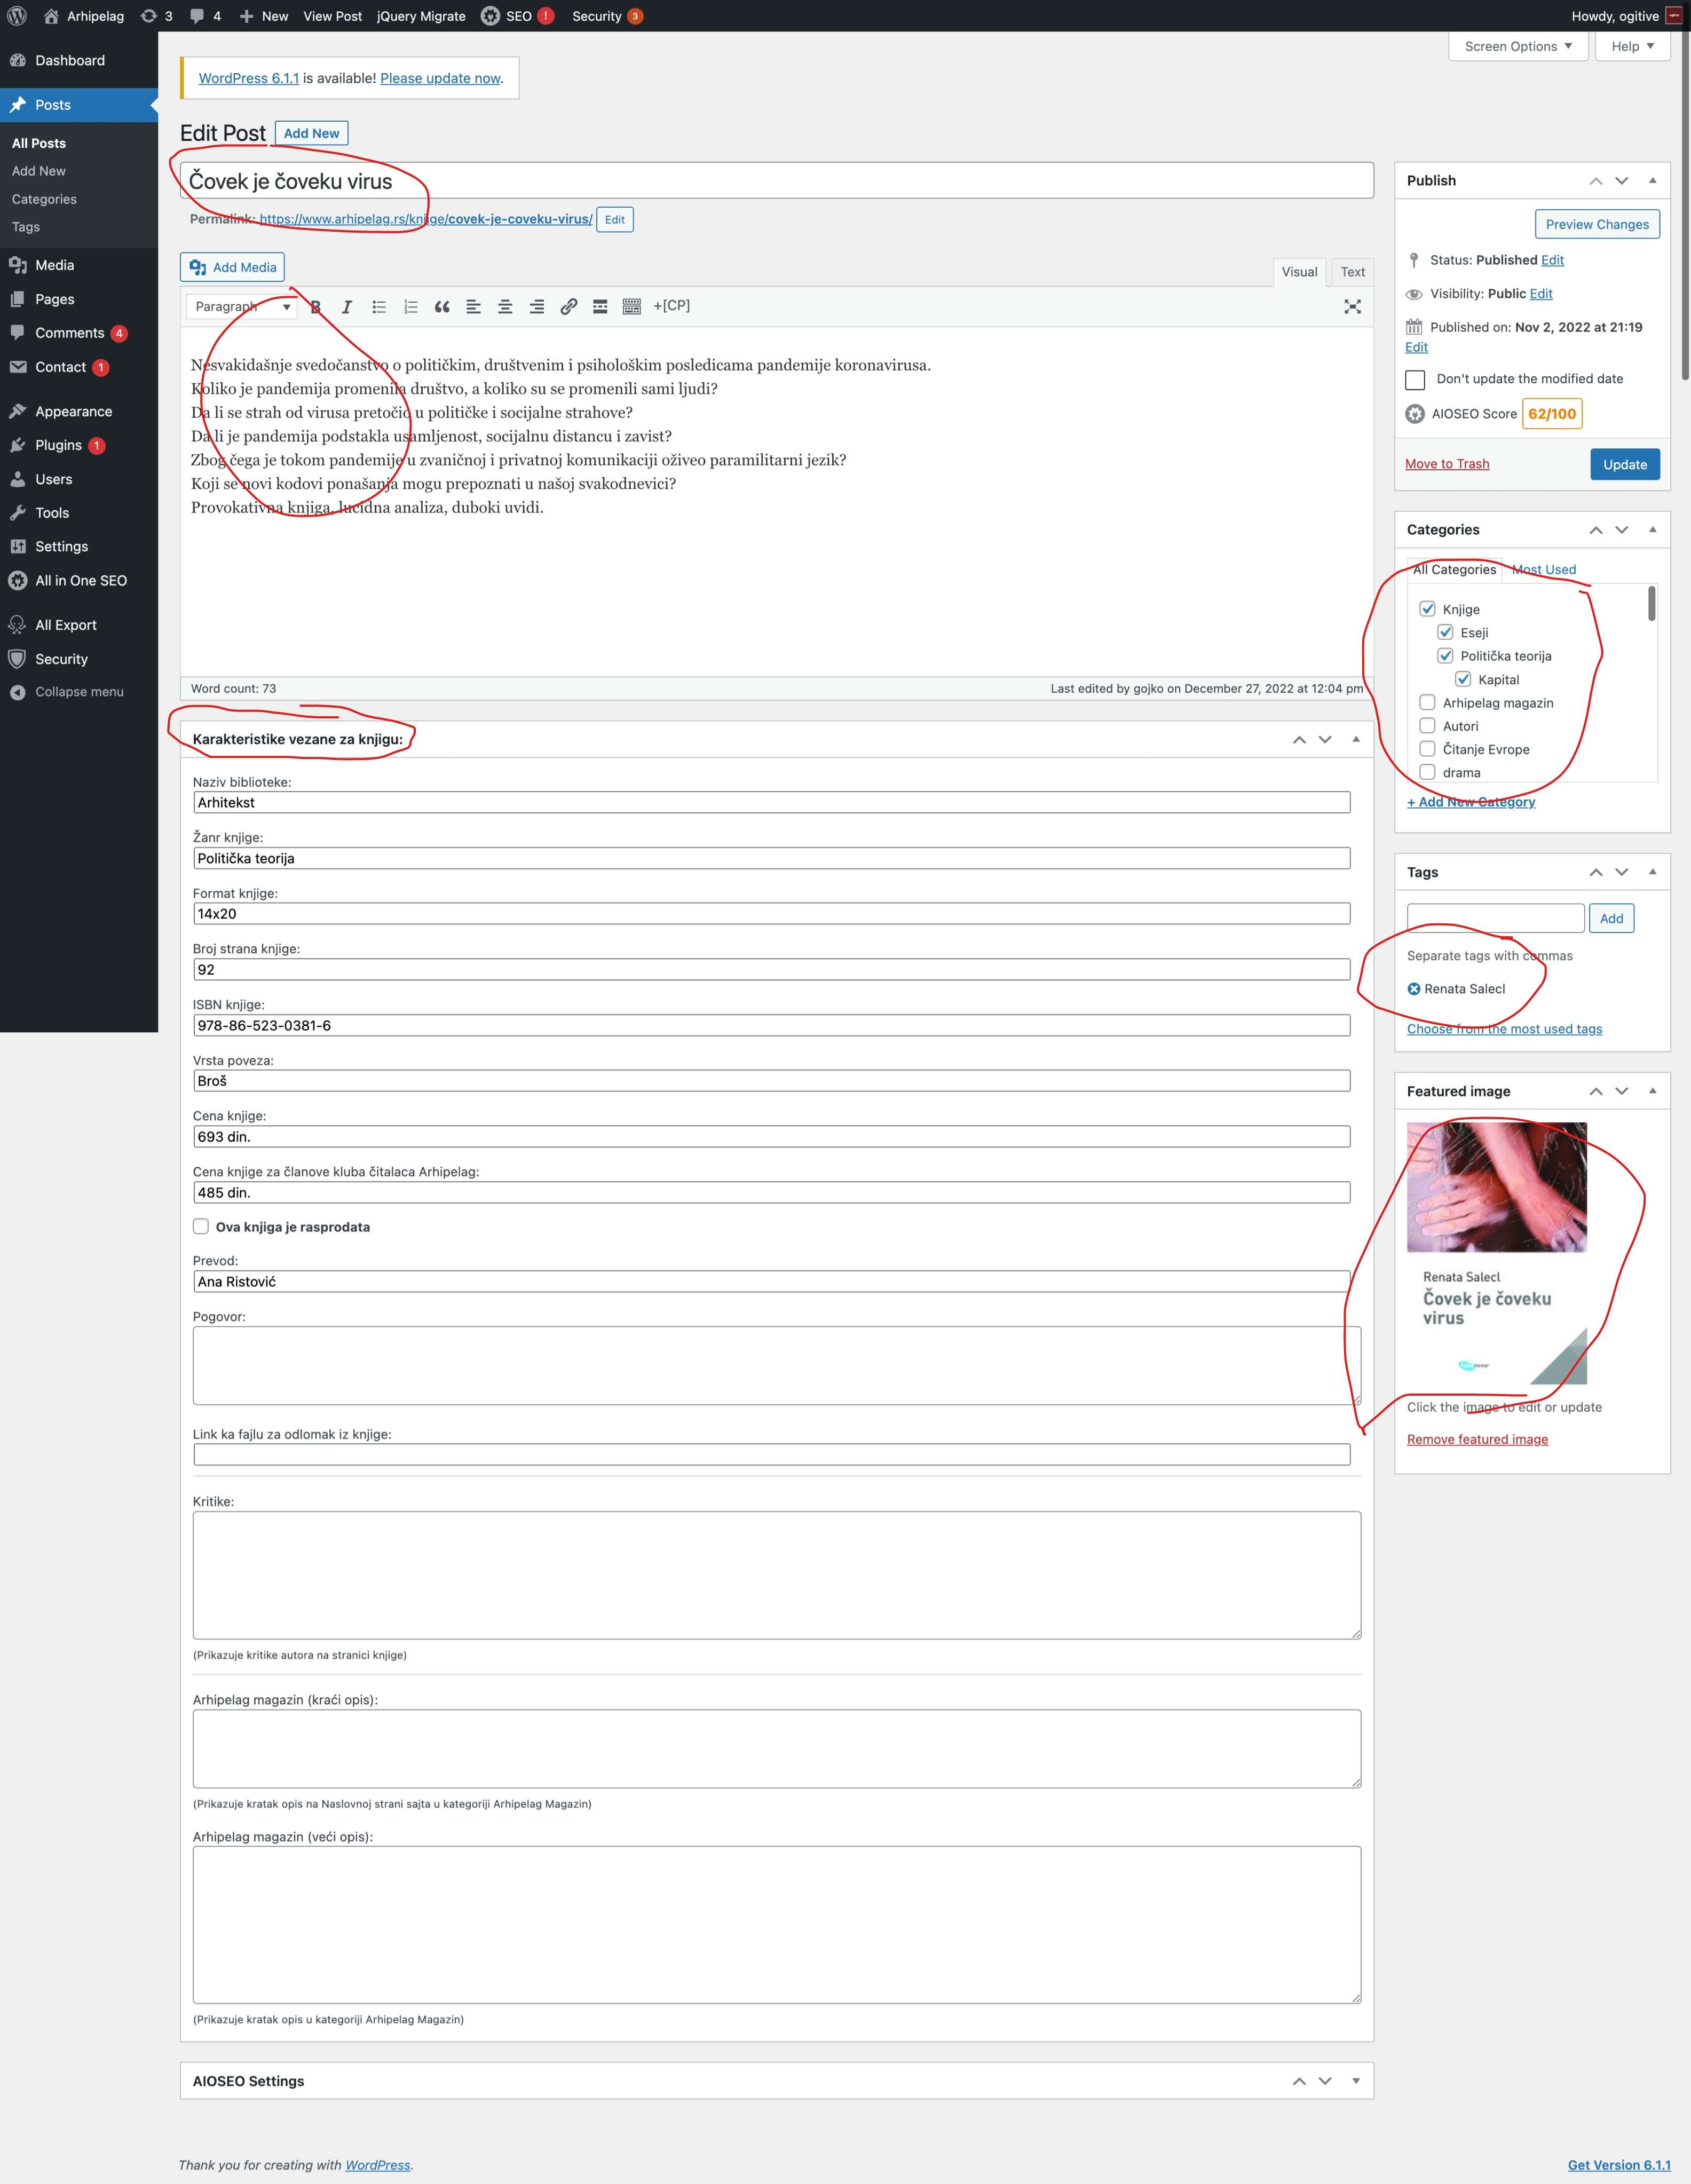Viewport: 1691px width, 2184px height.
Task: Toggle the editor Toolbar Toggle icon
Action: point(632,307)
